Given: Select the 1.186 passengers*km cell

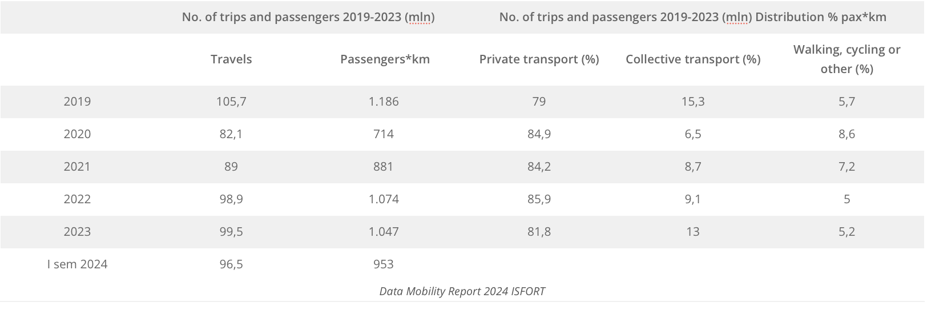Looking at the screenshot, I should (384, 102).
